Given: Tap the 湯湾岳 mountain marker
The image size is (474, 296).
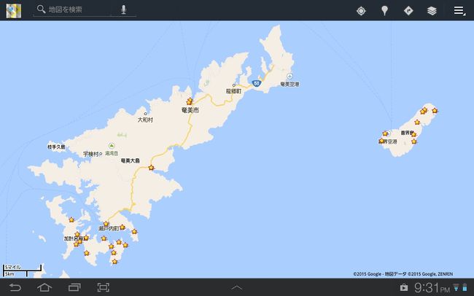Looking at the screenshot, I should tap(112, 146).
